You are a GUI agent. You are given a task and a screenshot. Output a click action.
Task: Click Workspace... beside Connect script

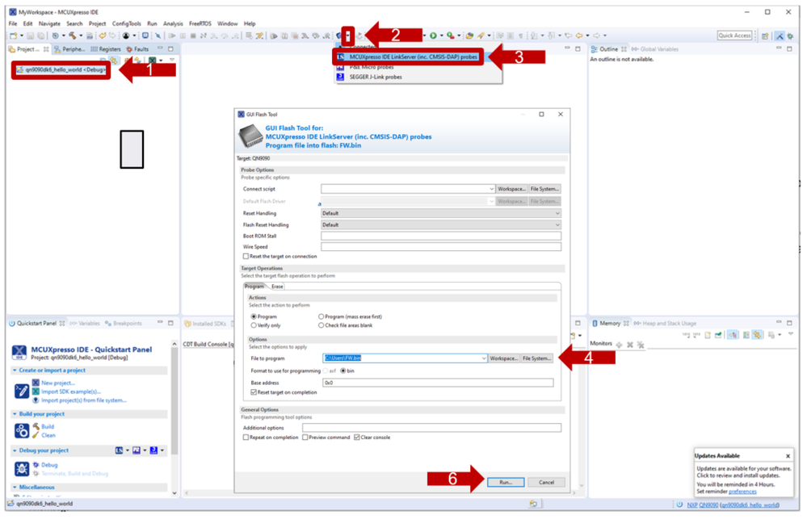pyautogui.click(x=511, y=189)
